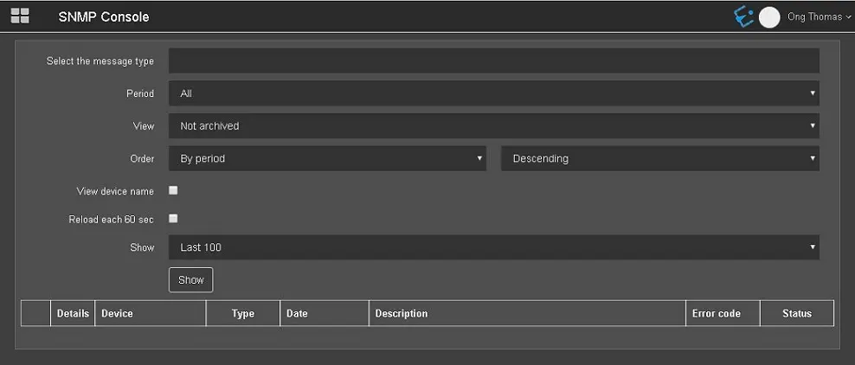Toggle the Reload each 60 sec checkbox

pyautogui.click(x=173, y=219)
